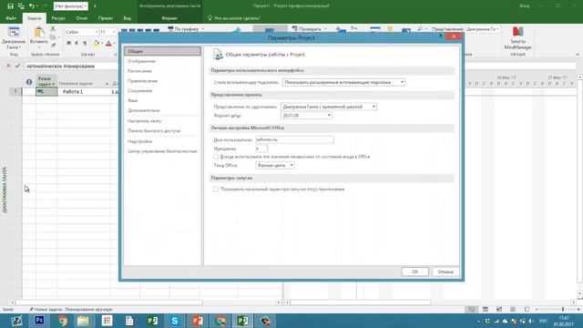The height and width of the screenshot is (328, 583).
Task: Click the Save icon in quick access toolbar
Action: pos(10,6)
